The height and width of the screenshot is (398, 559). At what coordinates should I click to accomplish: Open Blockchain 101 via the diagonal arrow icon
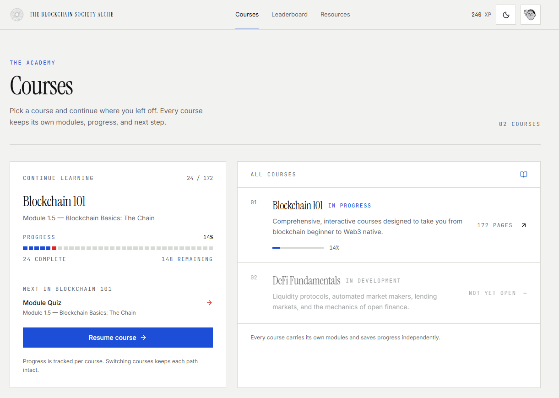[524, 225]
